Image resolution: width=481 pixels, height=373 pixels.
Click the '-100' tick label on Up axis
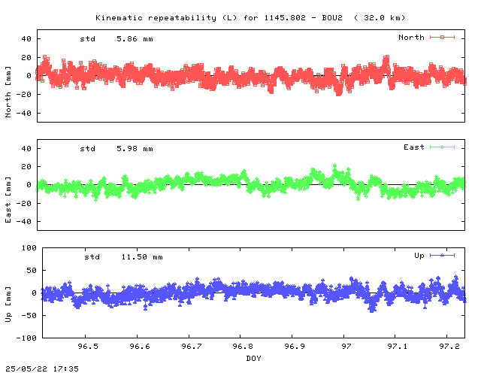click(26, 338)
